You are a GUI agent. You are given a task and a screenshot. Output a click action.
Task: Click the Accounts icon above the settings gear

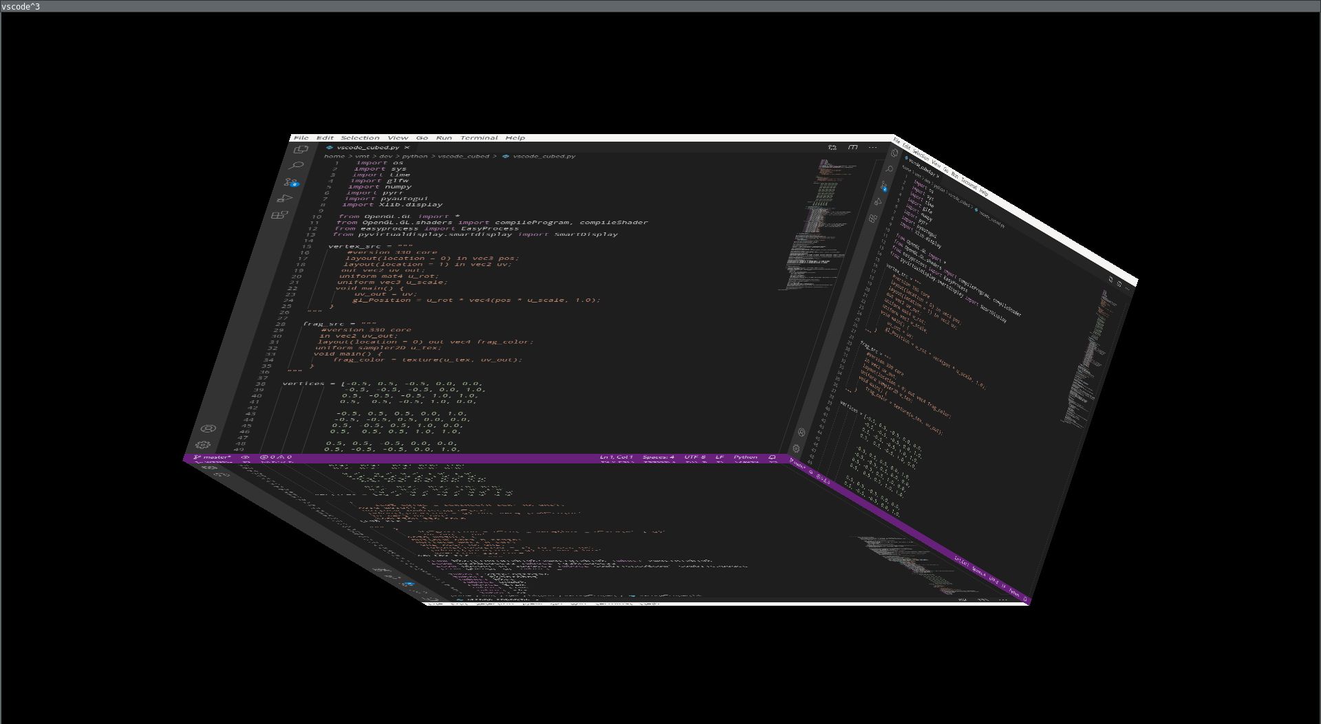click(207, 428)
